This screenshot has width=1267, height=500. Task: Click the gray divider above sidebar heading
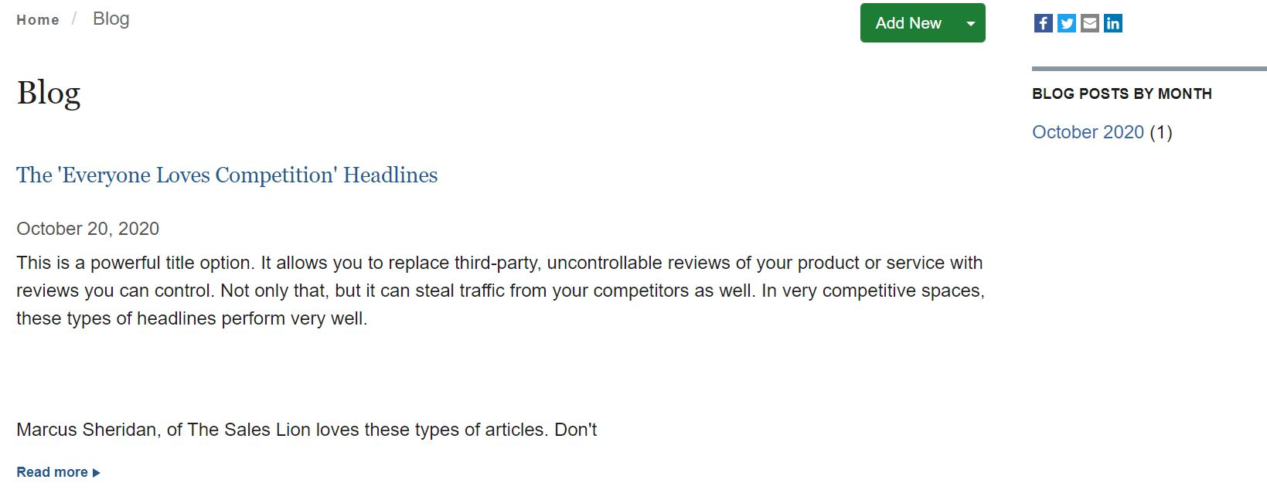(x=1149, y=69)
